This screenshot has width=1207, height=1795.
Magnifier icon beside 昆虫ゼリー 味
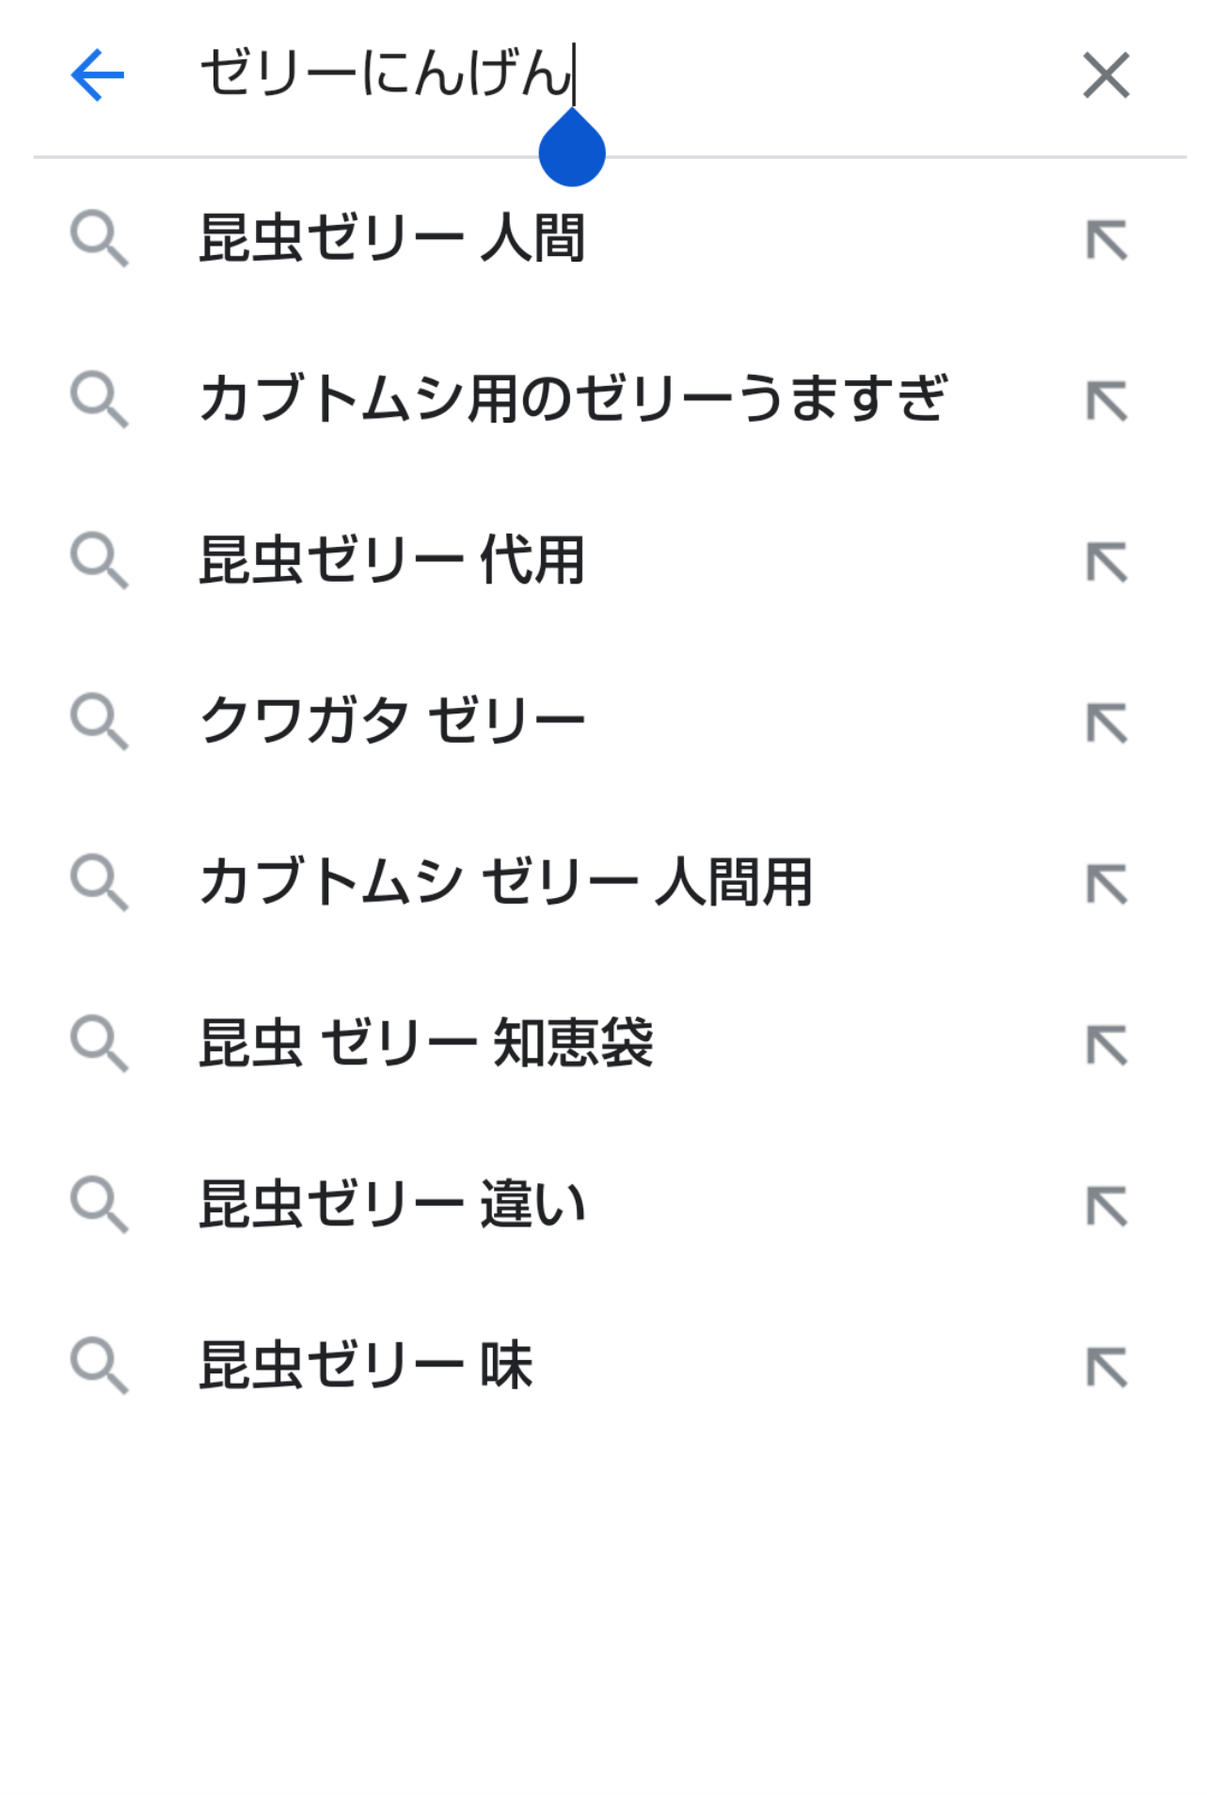pos(99,1366)
